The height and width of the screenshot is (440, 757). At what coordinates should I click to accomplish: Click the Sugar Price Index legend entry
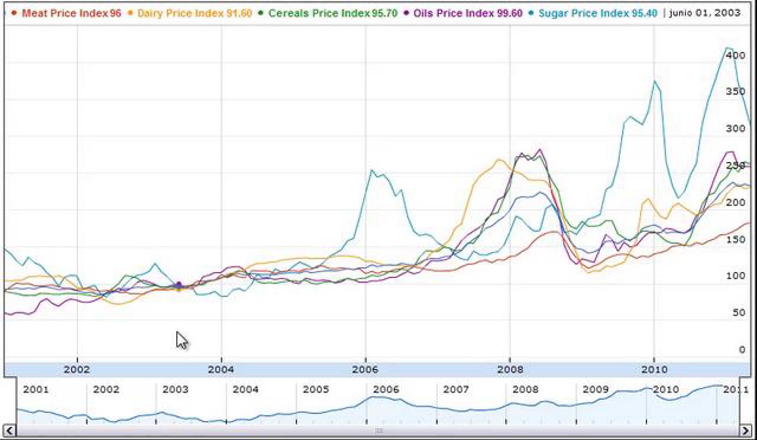click(598, 13)
